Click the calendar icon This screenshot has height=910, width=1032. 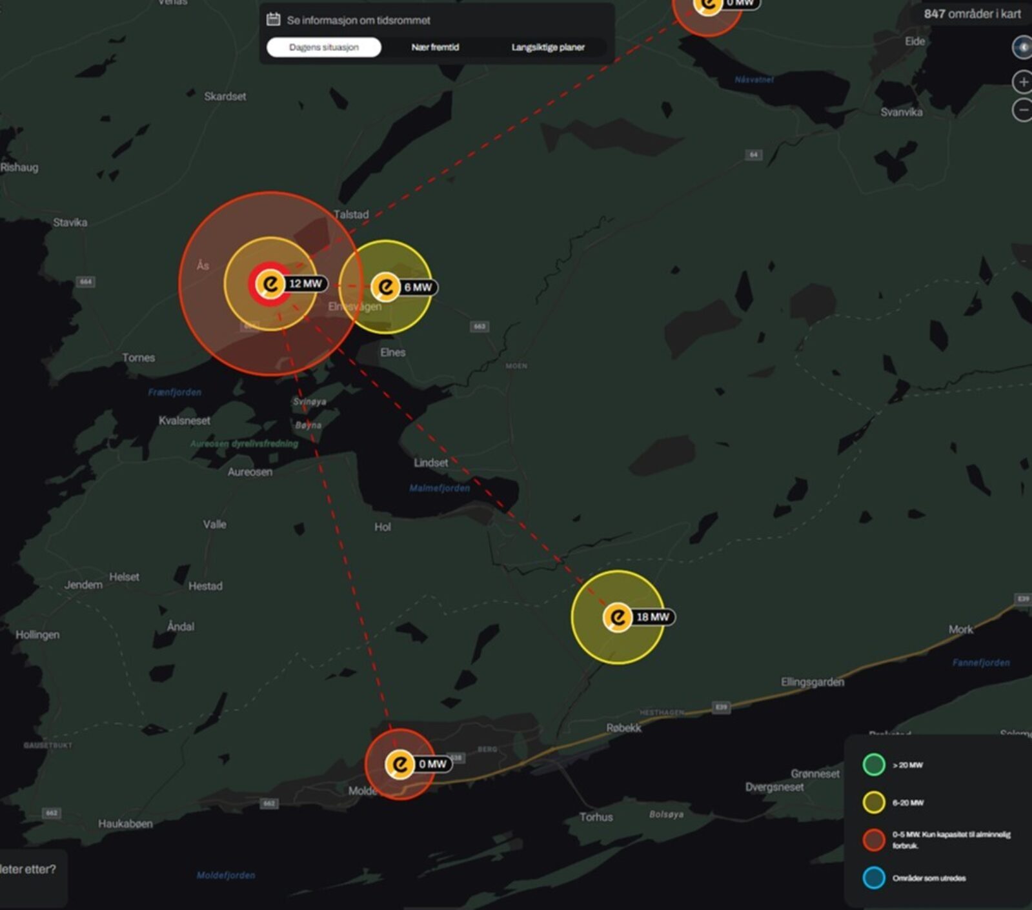[273, 19]
